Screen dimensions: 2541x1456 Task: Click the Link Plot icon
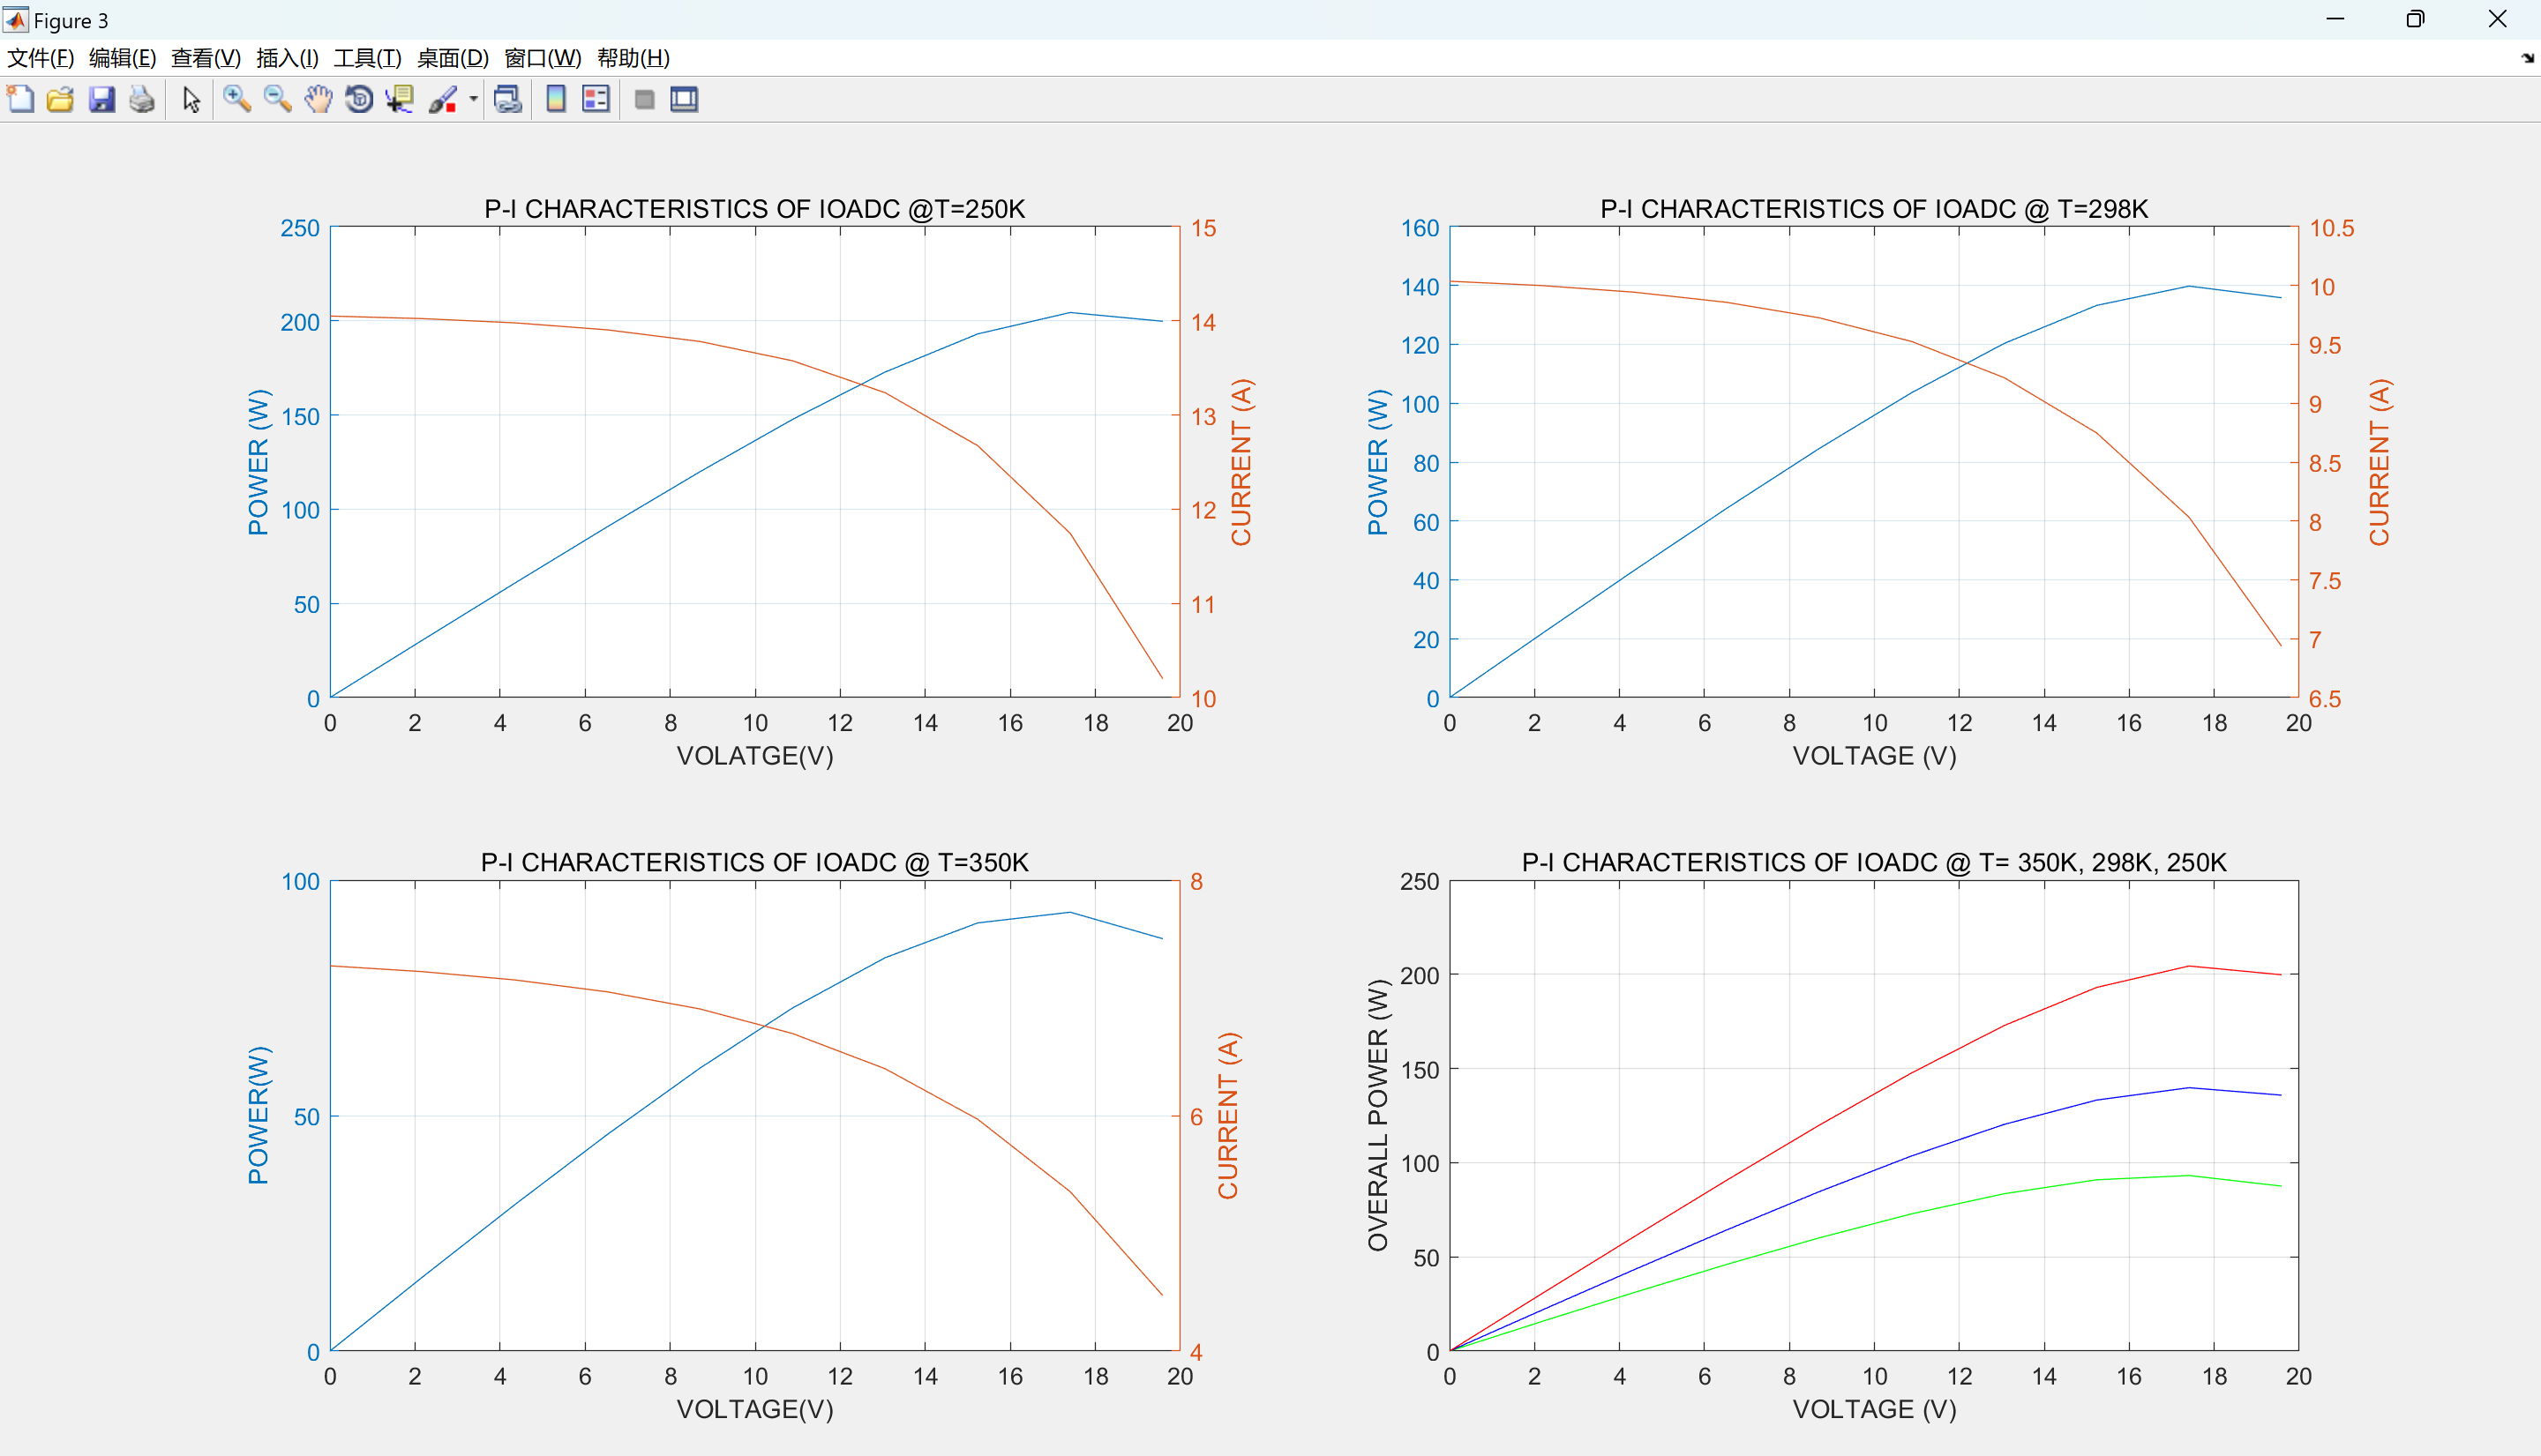point(508,99)
